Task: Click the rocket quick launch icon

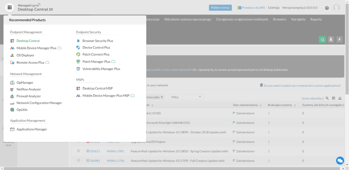Action: pos(331,39)
